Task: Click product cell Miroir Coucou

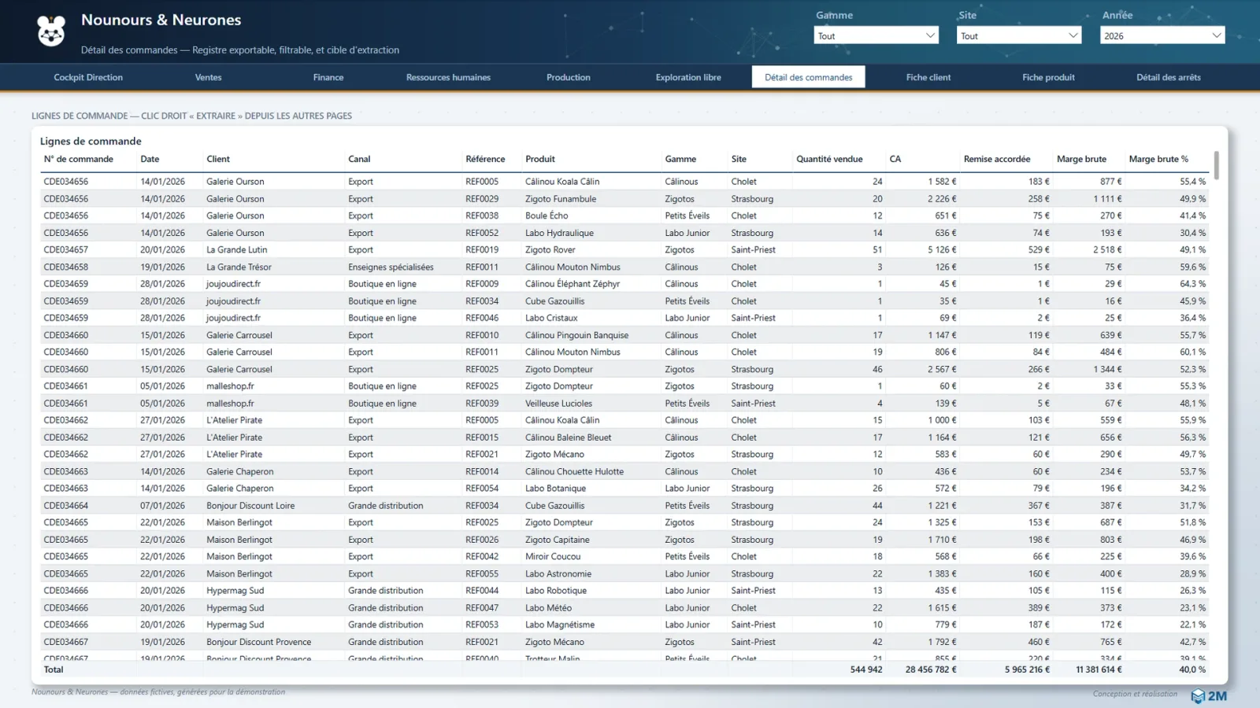Action: tap(553, 557)
